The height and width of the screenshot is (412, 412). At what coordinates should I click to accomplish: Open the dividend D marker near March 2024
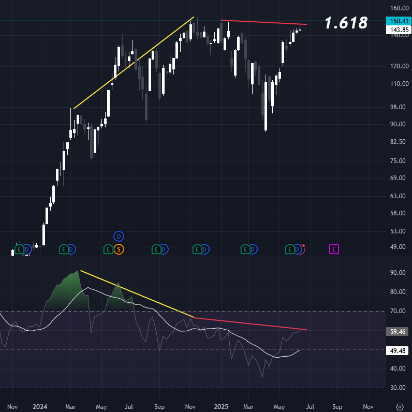[x=71, y=249]
